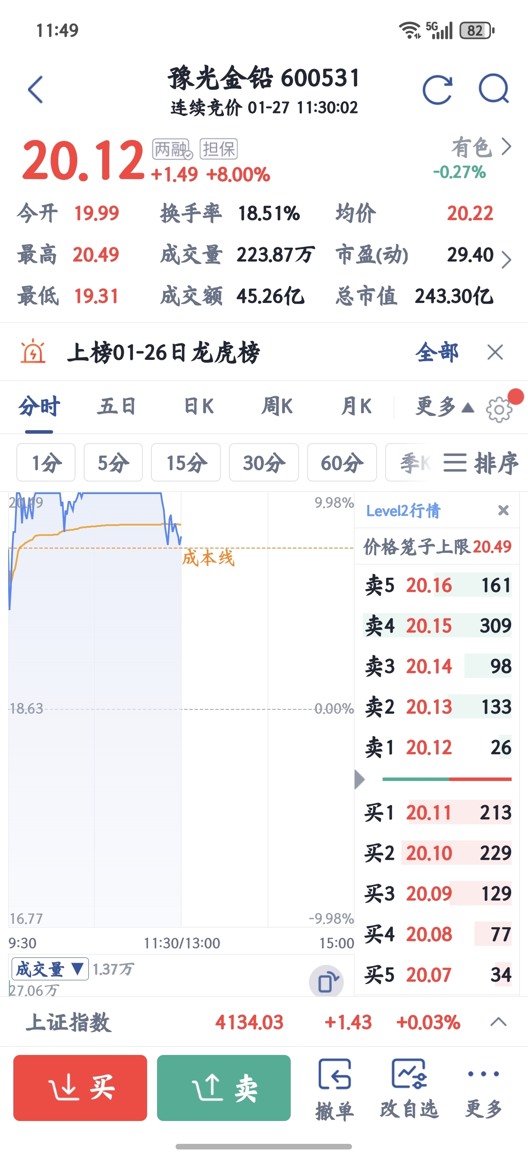Viewport: 528px width, 1165px height.
Task: Open chart settings gear icon
Action: coord(499,409)
